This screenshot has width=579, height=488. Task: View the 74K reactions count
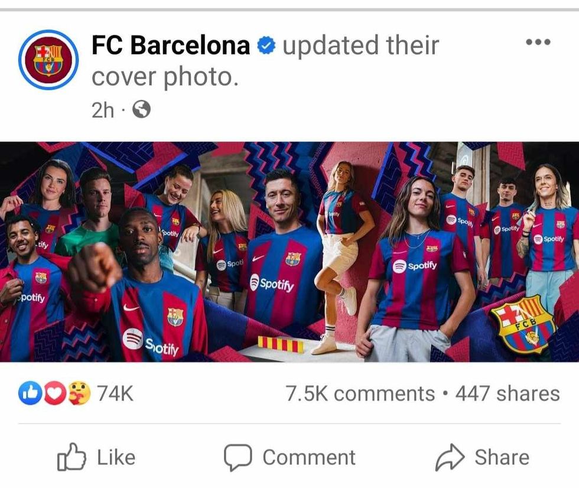click(116, 394)
